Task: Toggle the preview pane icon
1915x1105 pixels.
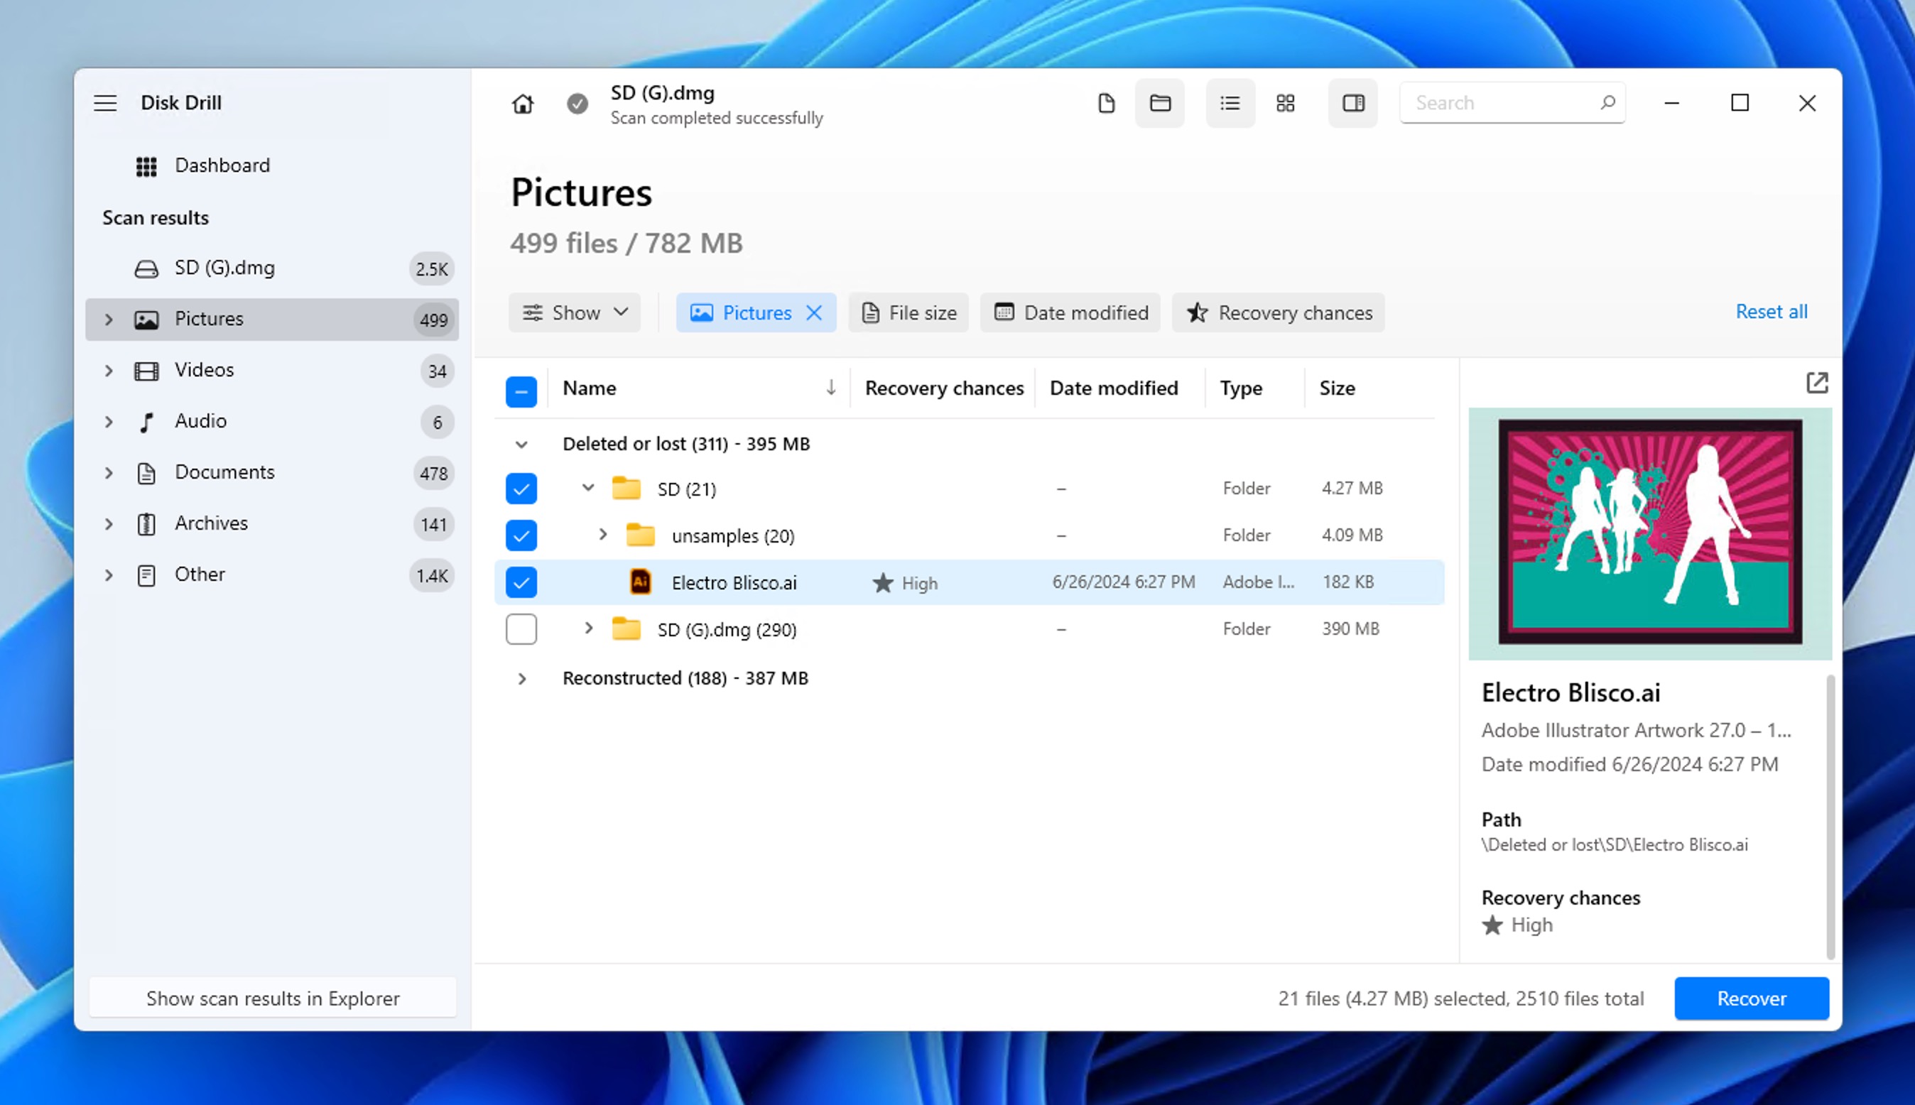Action: [x=1353, y=102]
